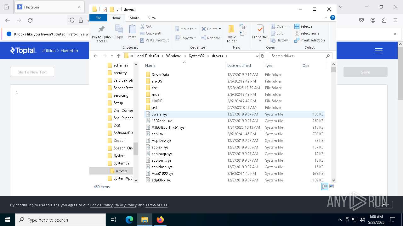Screen dimensions: 403x226
Task: Dismiss the Firefox notification bar
Action: [395, 34]
